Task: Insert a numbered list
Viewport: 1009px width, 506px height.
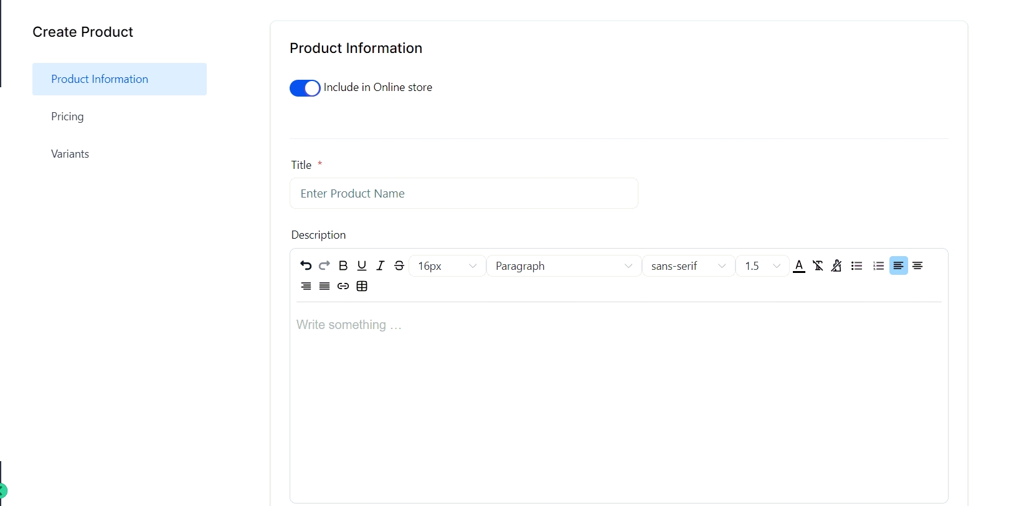Action: (878, 266)
